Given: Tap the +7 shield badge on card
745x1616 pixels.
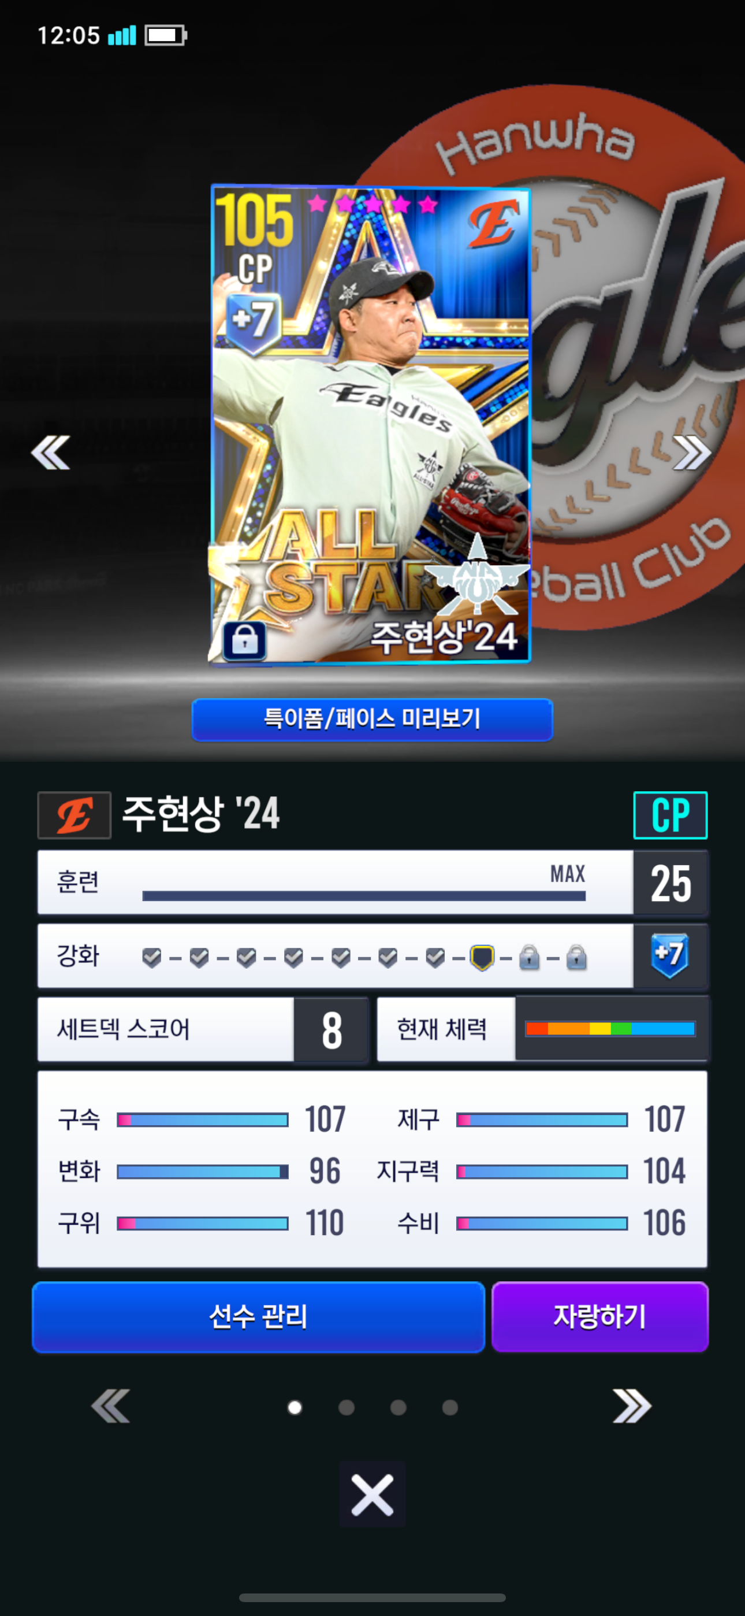Looking at the screenshot, I should [253, 323].
